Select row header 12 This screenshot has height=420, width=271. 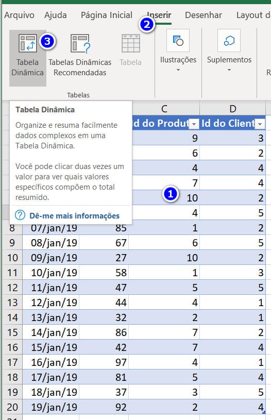(12, 288)
